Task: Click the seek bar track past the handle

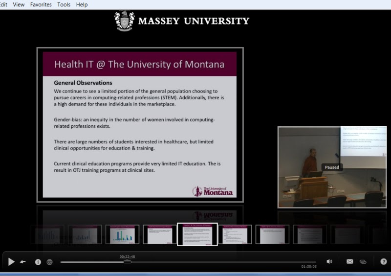Action: click(x=224, y=262)
